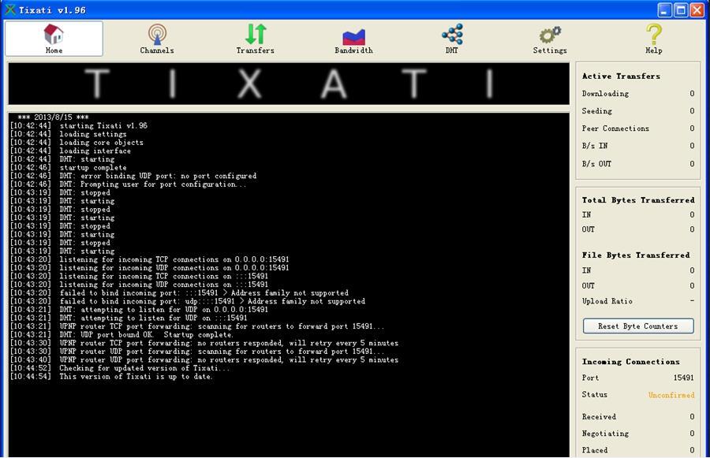
Task: Collapse the Incoming Connections section
Action: tap(630, 361)
